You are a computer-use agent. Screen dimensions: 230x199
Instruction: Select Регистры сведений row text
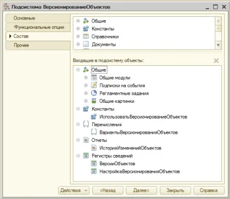(112, 156)
